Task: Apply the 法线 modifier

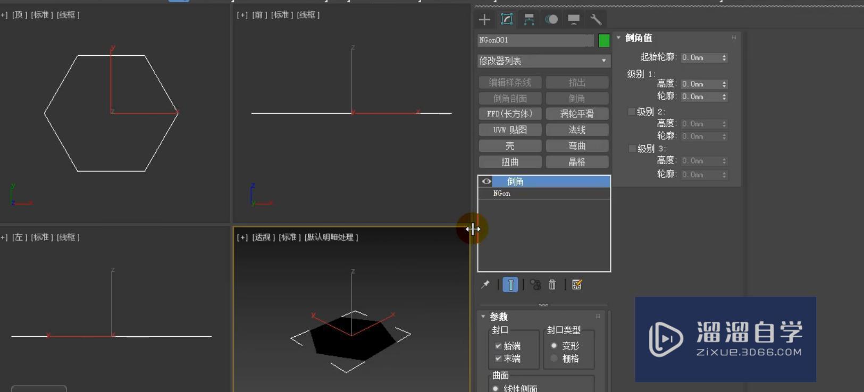Action: click(577, 130)
